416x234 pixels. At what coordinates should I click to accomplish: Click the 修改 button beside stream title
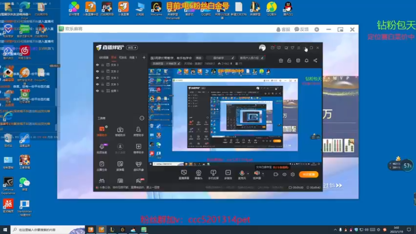point(199,58)
